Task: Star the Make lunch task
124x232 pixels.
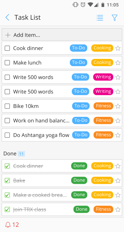Action: (x=118, y=63)
